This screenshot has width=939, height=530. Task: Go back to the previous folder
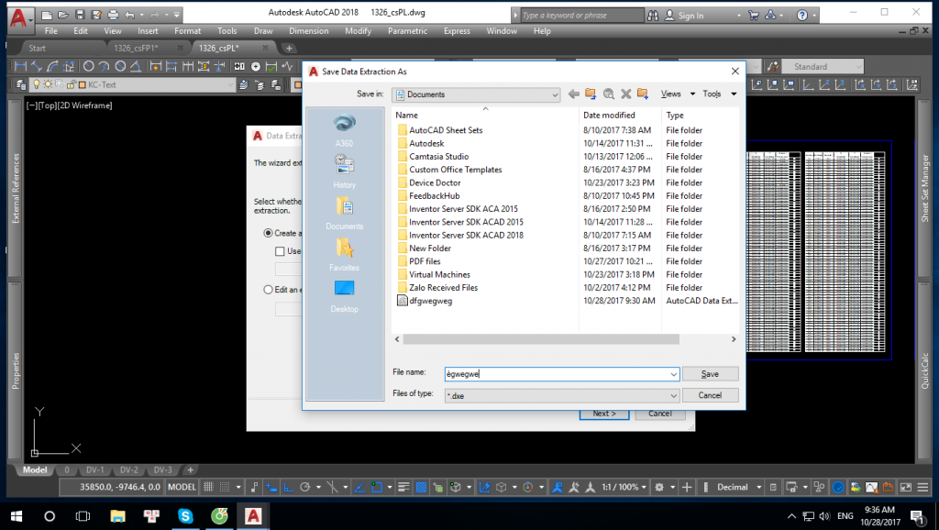574,93
